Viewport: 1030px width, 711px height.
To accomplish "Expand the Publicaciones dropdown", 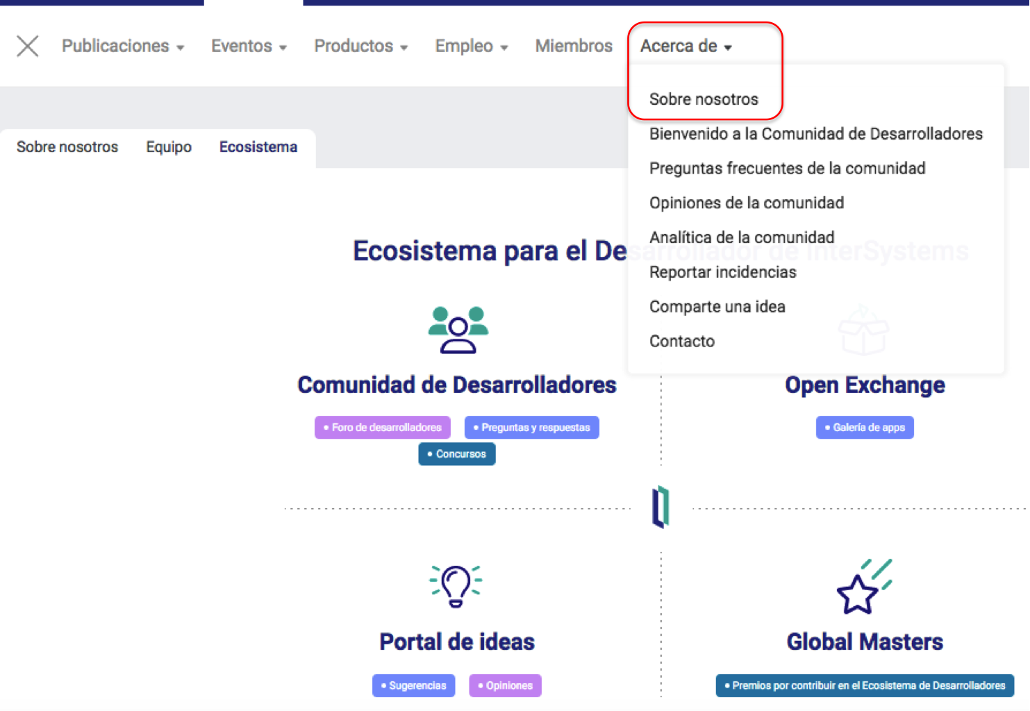I will [123, 47].
